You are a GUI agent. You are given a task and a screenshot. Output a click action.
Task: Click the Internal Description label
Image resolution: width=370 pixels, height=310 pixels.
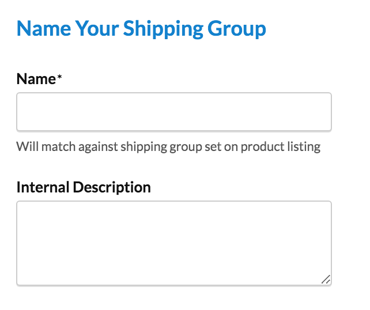[84, 187]
